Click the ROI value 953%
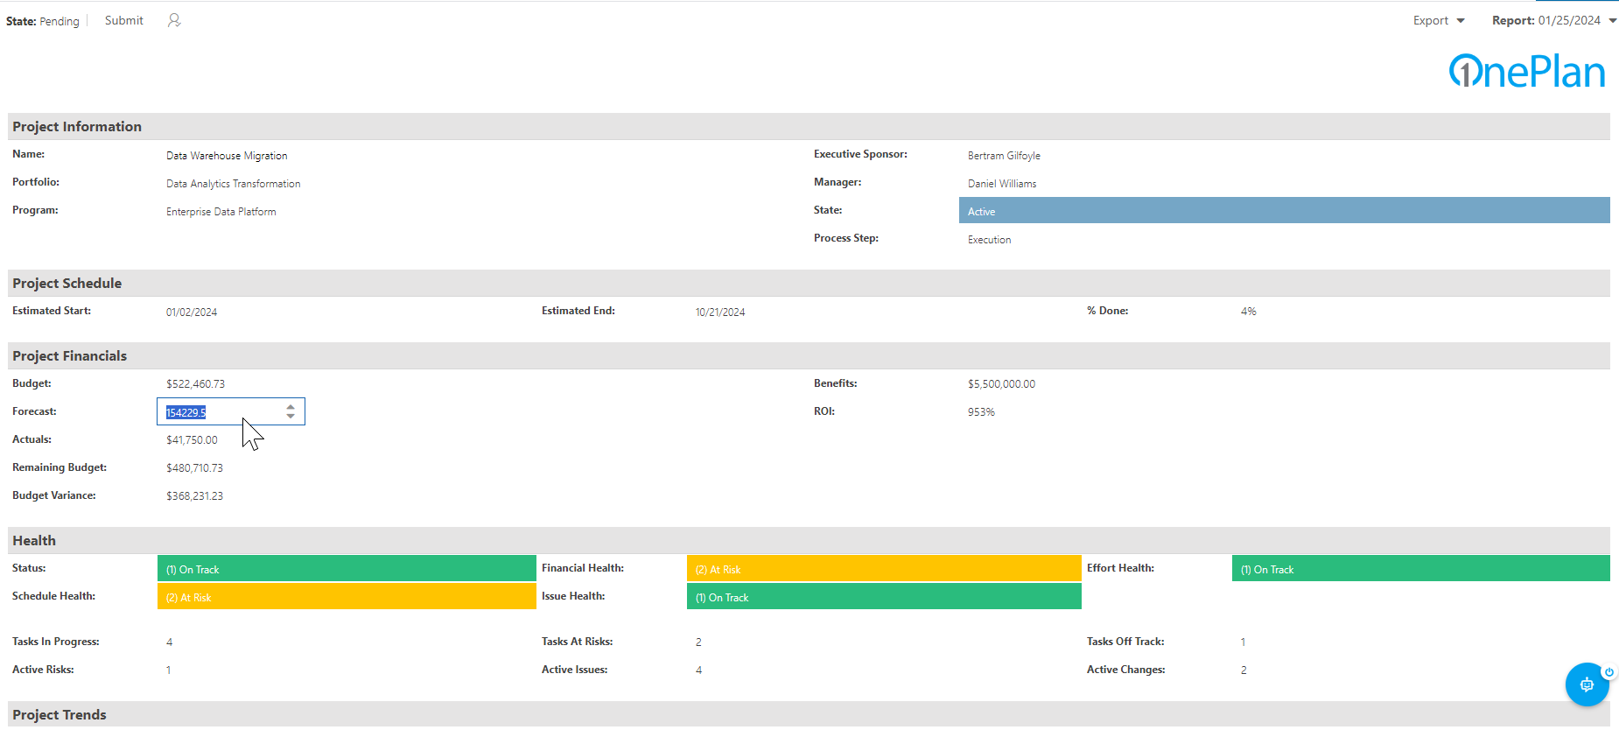 981,412
